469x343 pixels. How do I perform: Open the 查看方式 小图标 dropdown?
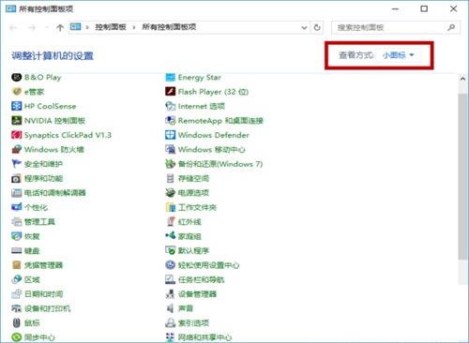[399, 55]
